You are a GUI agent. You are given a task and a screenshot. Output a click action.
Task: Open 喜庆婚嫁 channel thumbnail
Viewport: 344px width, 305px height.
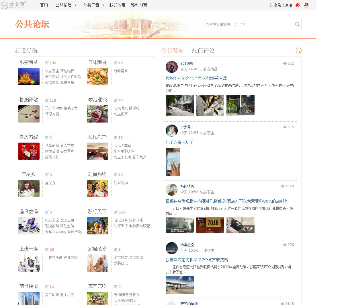point(29,151)
